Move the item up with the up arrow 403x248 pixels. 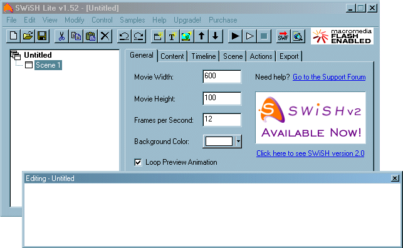tap(201, 36)
